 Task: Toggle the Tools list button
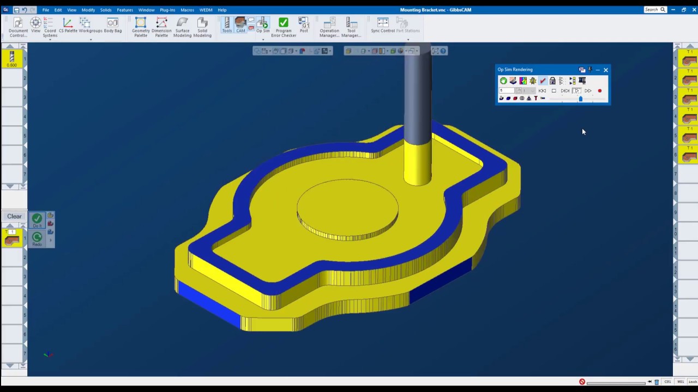227,25
